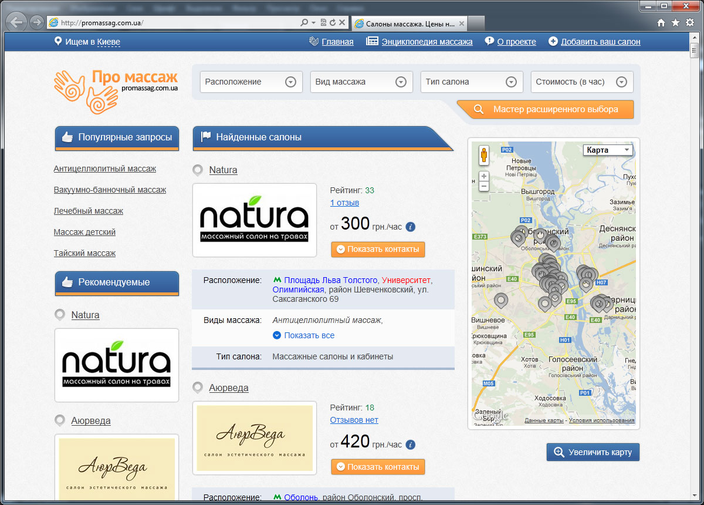Open browser Tools gear icon
Image resolution: width=704 pixels, height=505 pixels.
(690, 23)
